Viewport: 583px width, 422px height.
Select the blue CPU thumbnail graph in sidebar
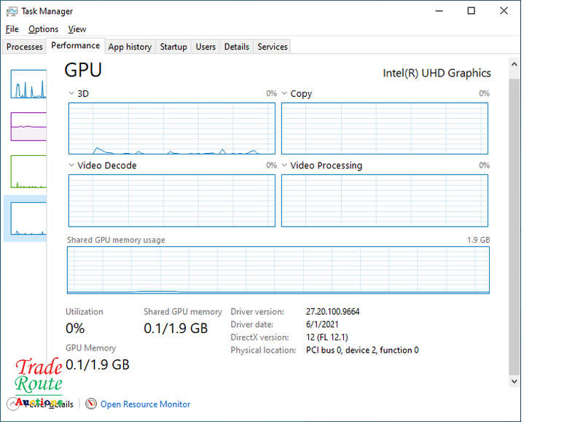pos(28,84)
